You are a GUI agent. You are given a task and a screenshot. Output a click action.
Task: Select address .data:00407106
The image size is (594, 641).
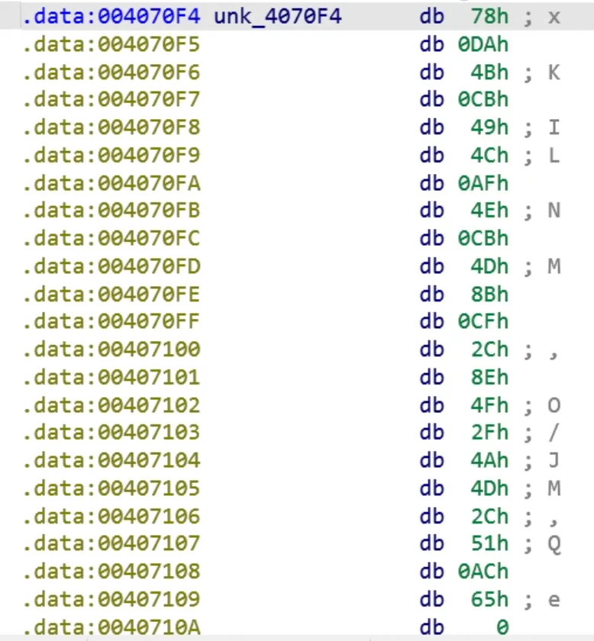point(111,516)
